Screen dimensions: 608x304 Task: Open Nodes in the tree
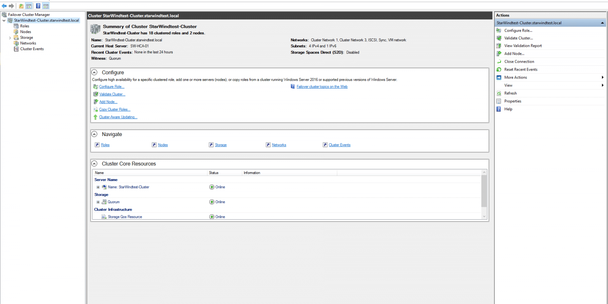click(25, 32)
